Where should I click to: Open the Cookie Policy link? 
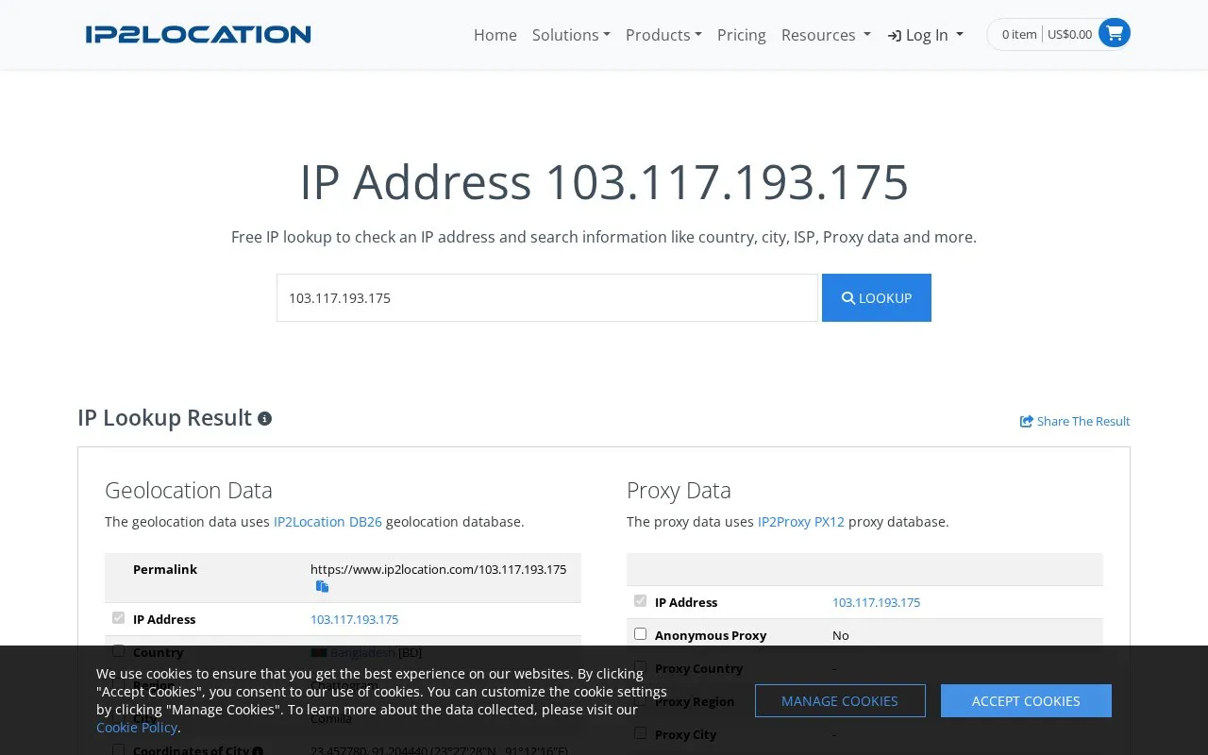click(137, 727)
